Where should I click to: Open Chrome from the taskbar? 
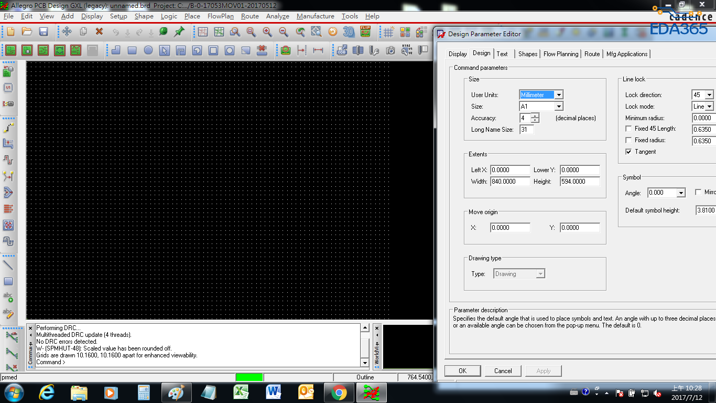click(339, 392)
